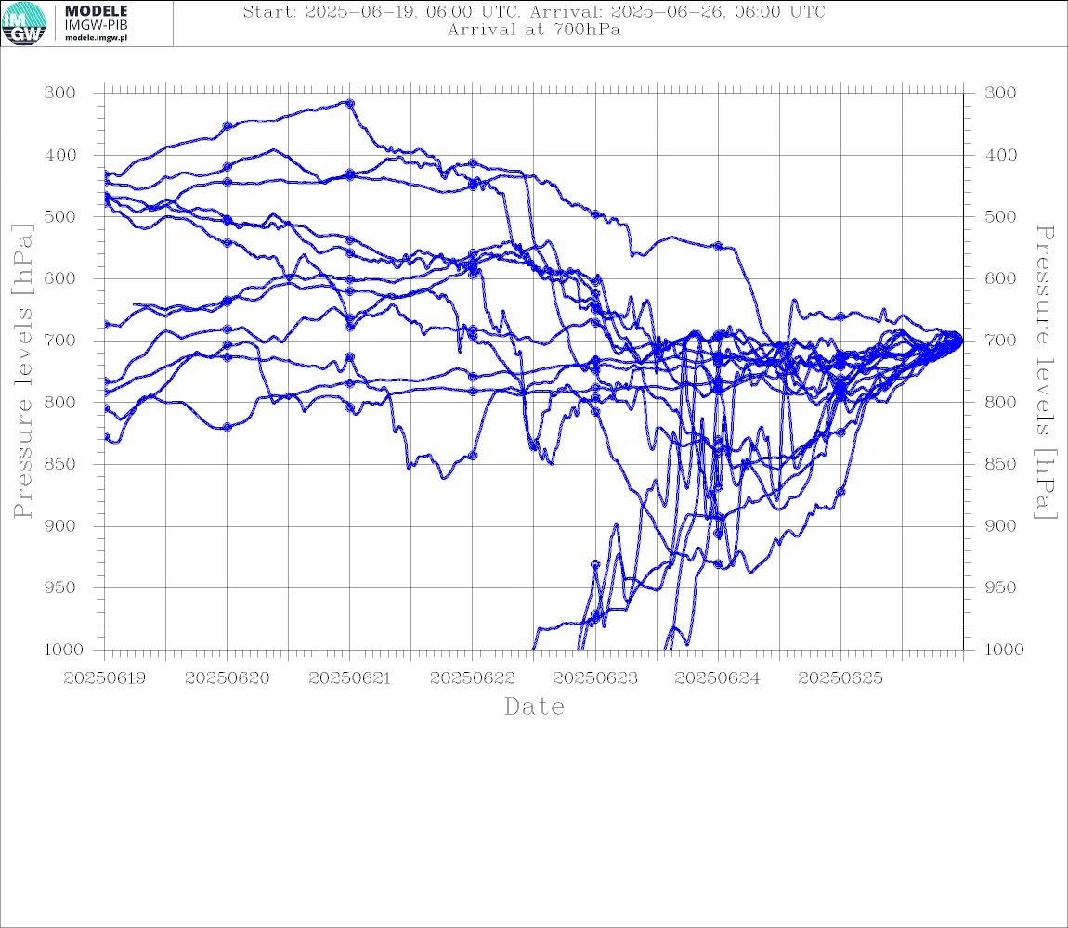
Task: Click the right axis 850 label
Action: pos(1000,464)
